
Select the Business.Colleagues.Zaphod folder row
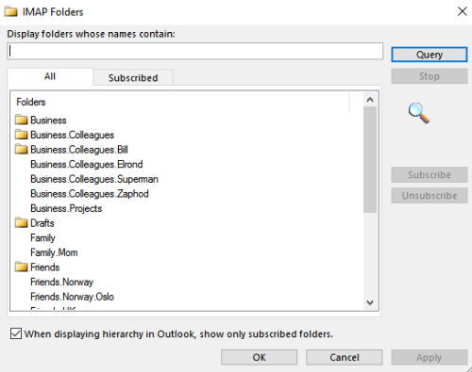(90, 194)
